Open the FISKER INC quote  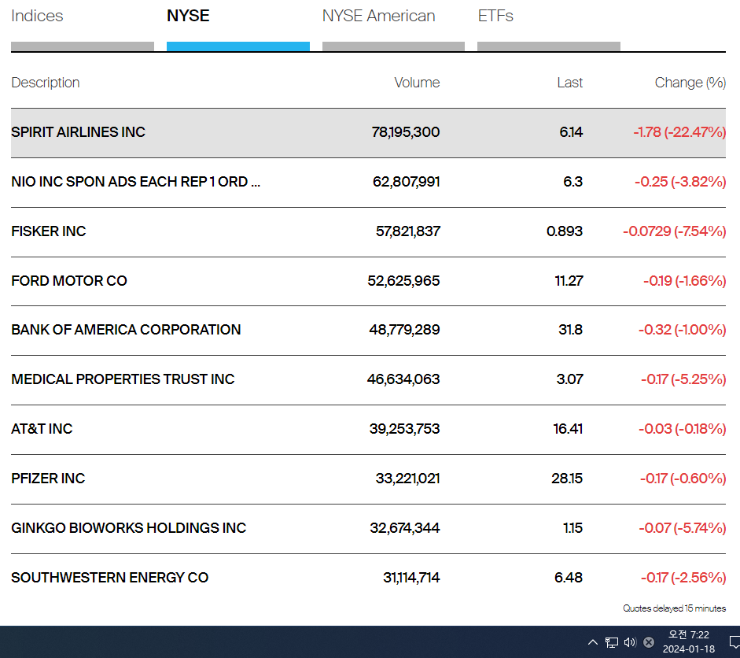click(49, 231)
